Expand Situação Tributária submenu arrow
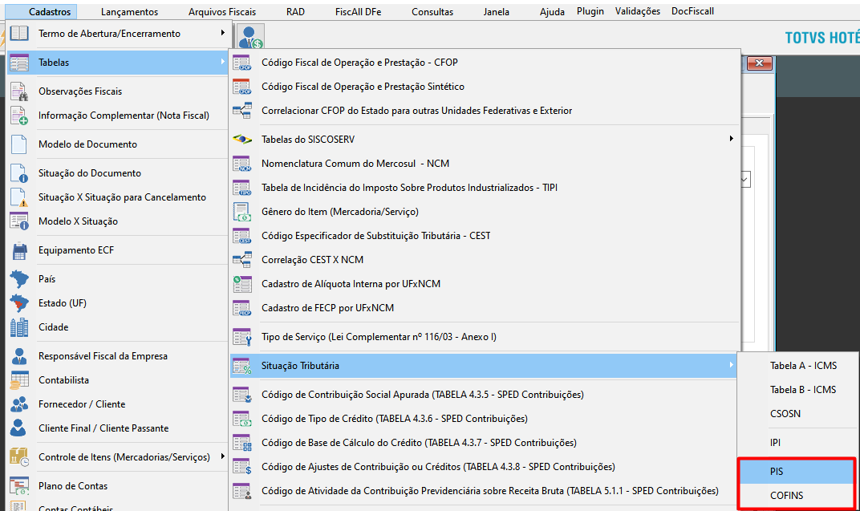The image size is (860, 511). [x=731, y=365]
